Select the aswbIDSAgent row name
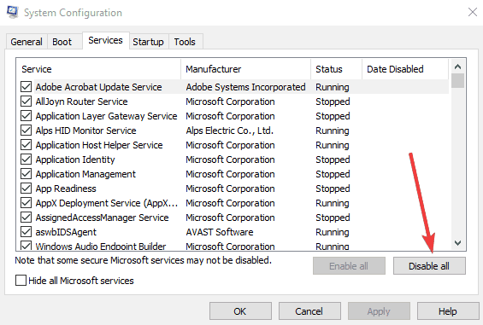483x325 pixels. click(66, 232)
